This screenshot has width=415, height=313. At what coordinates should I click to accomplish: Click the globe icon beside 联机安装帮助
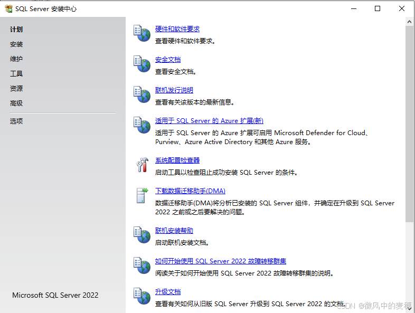(x=142, y=235)
